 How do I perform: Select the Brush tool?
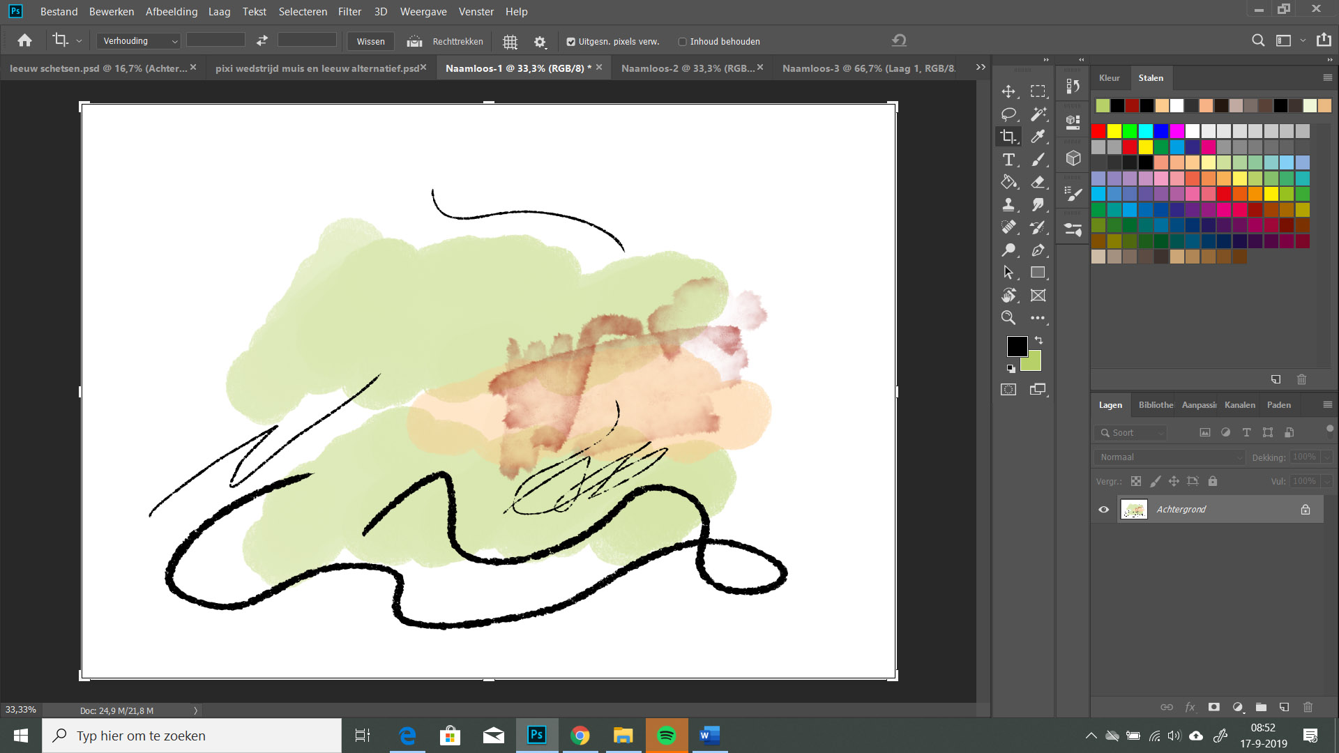pyautogui.click(x=1038, y=159)
